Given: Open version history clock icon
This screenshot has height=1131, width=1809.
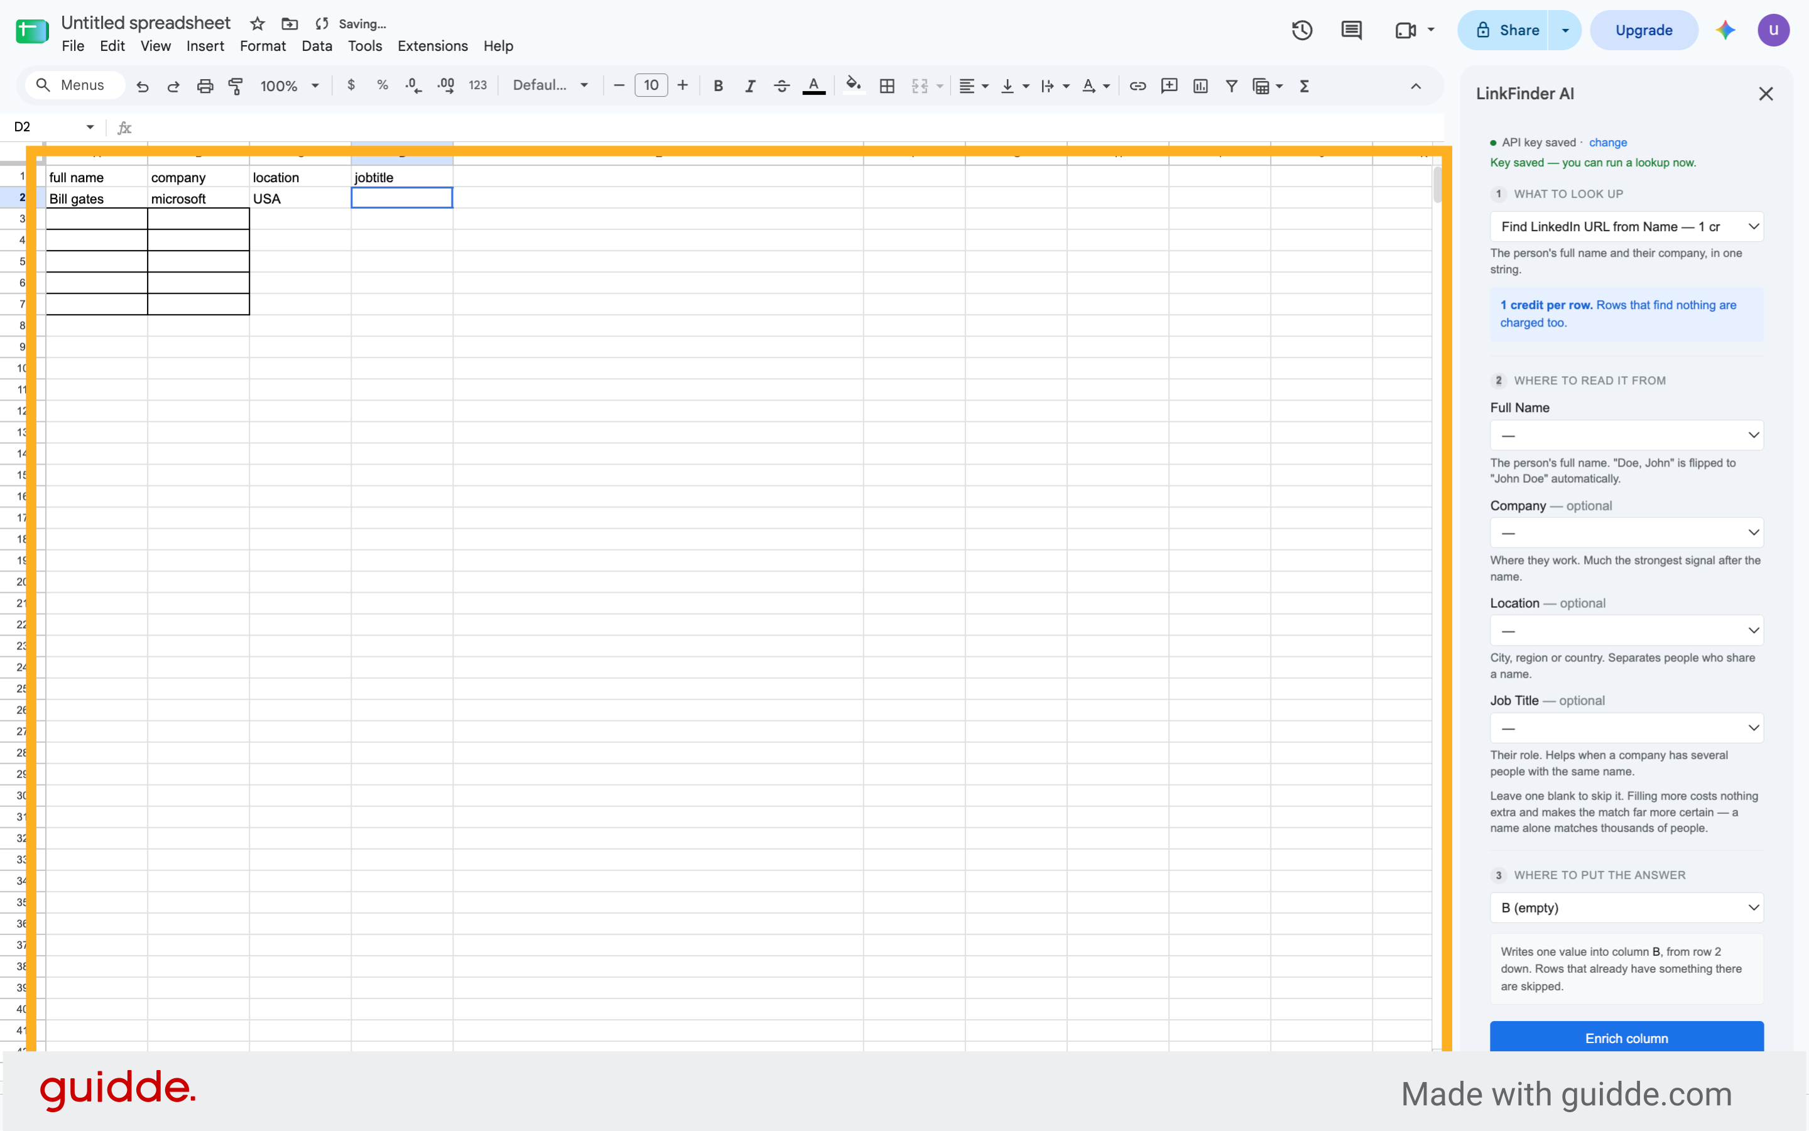Looking at the screenshot, I should click(1303, 30).
